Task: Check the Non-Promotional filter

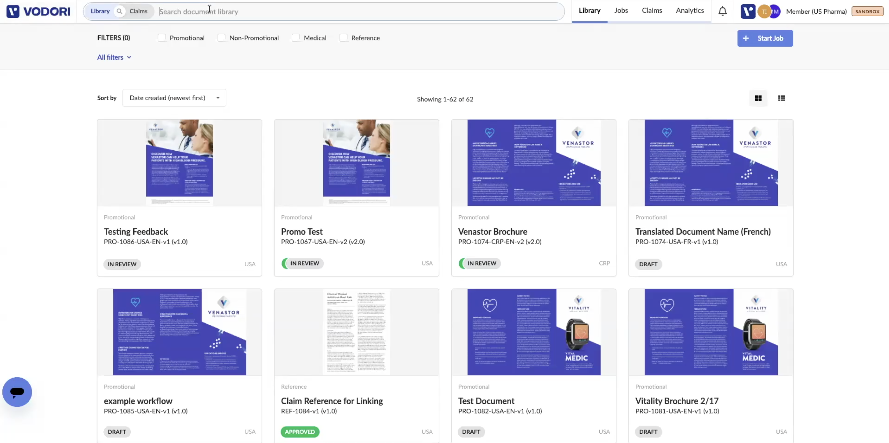Action: pyautogui.click(x=222, y=38)
